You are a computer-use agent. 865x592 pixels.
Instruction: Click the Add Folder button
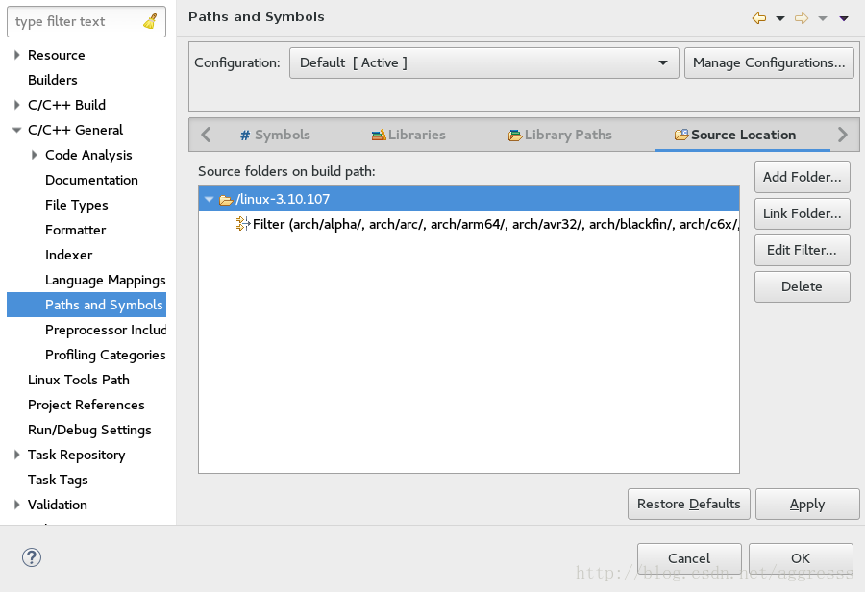click(803, 177)
